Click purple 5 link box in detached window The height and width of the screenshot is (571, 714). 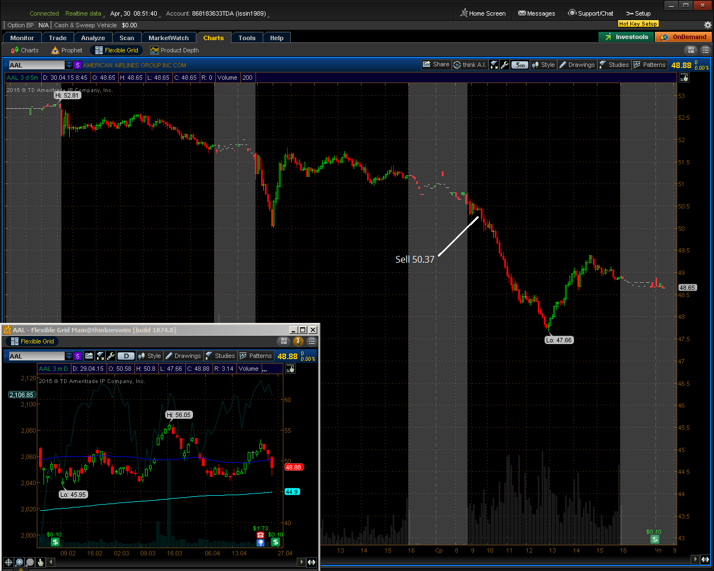pyautogui.click(x=78, y=356)
